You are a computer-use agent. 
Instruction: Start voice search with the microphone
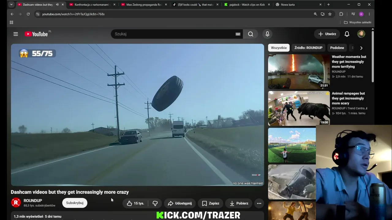tap(267, 34)
